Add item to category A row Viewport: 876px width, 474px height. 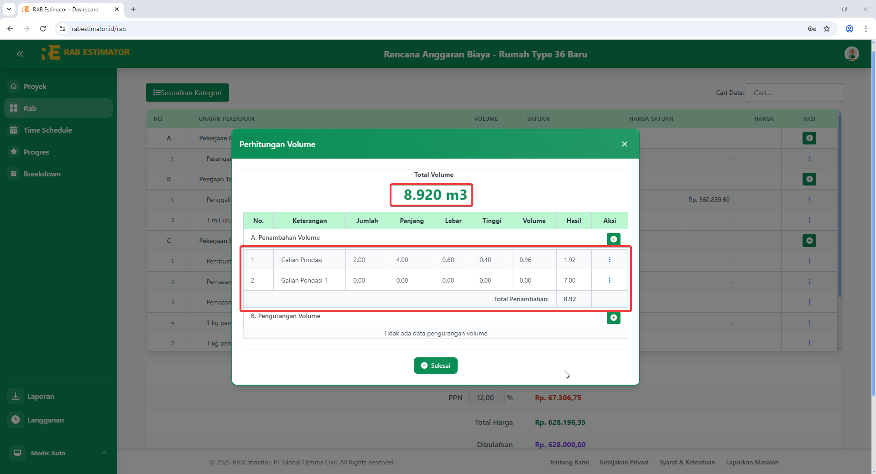tap(809, 138)
